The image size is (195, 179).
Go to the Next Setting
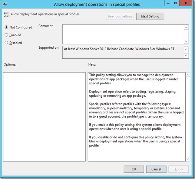[x=150, y=16]
